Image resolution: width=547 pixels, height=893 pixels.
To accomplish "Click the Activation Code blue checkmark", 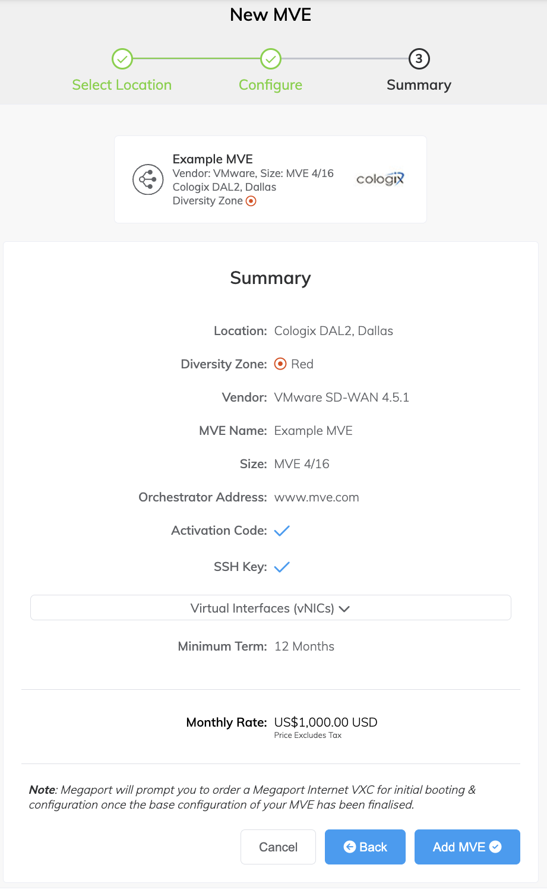I will coord(282,531).
